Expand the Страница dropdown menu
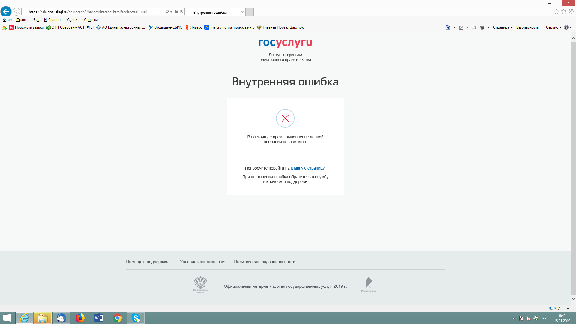Screen dimensions: 576x324 (502, 27)
